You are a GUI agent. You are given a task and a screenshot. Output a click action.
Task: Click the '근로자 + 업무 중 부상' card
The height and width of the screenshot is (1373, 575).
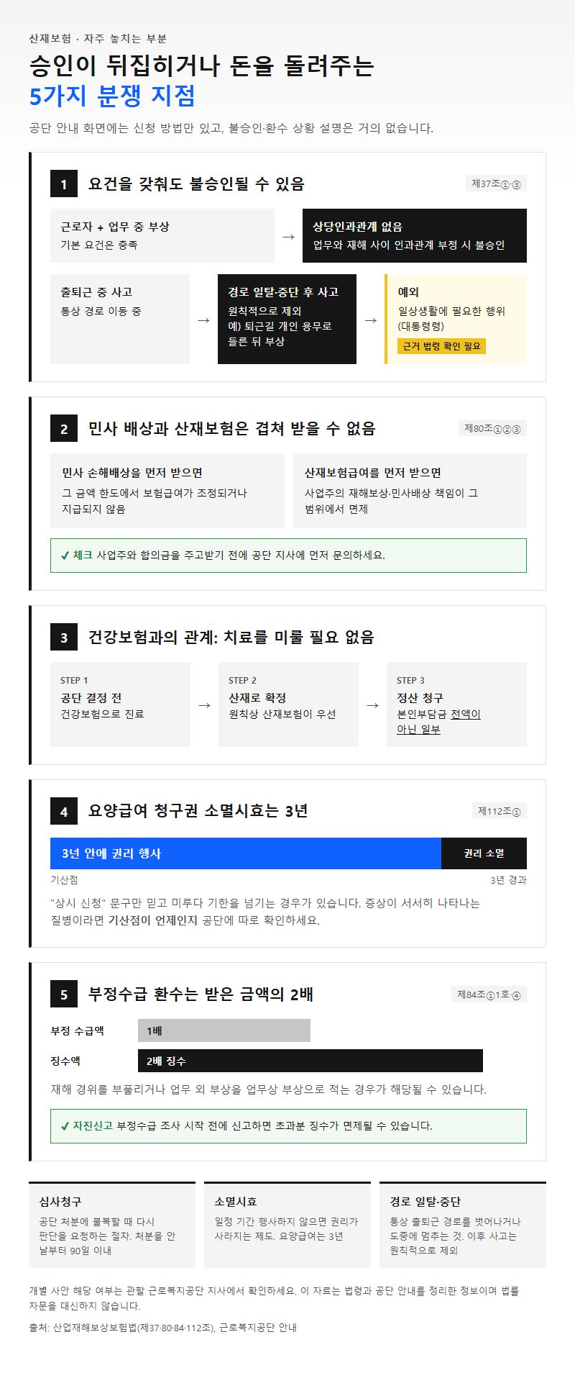tap(162, 235)
